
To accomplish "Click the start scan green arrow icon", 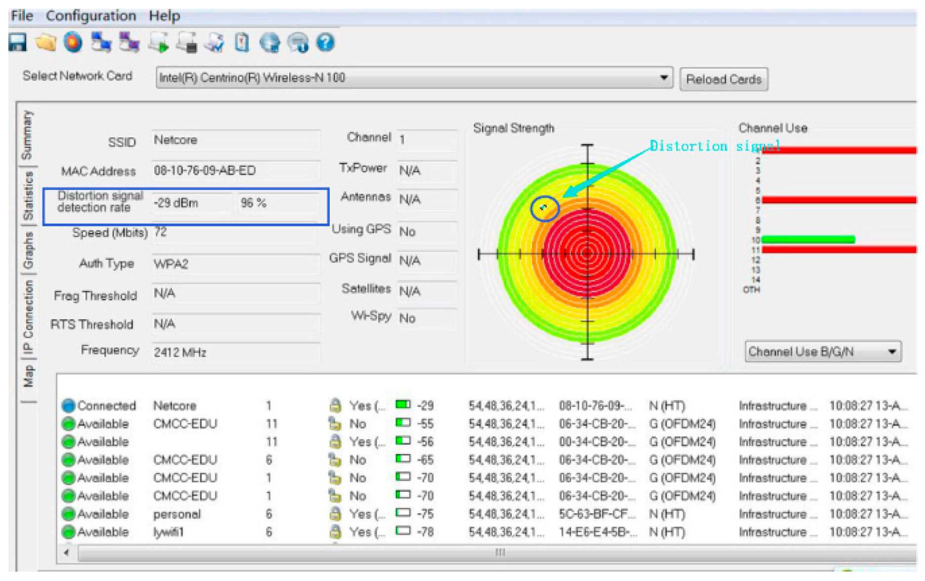I will coord(159,42).
